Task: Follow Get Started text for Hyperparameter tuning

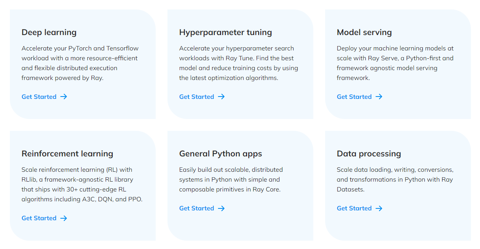Action: pyautogui.click(x=197, y=97)
